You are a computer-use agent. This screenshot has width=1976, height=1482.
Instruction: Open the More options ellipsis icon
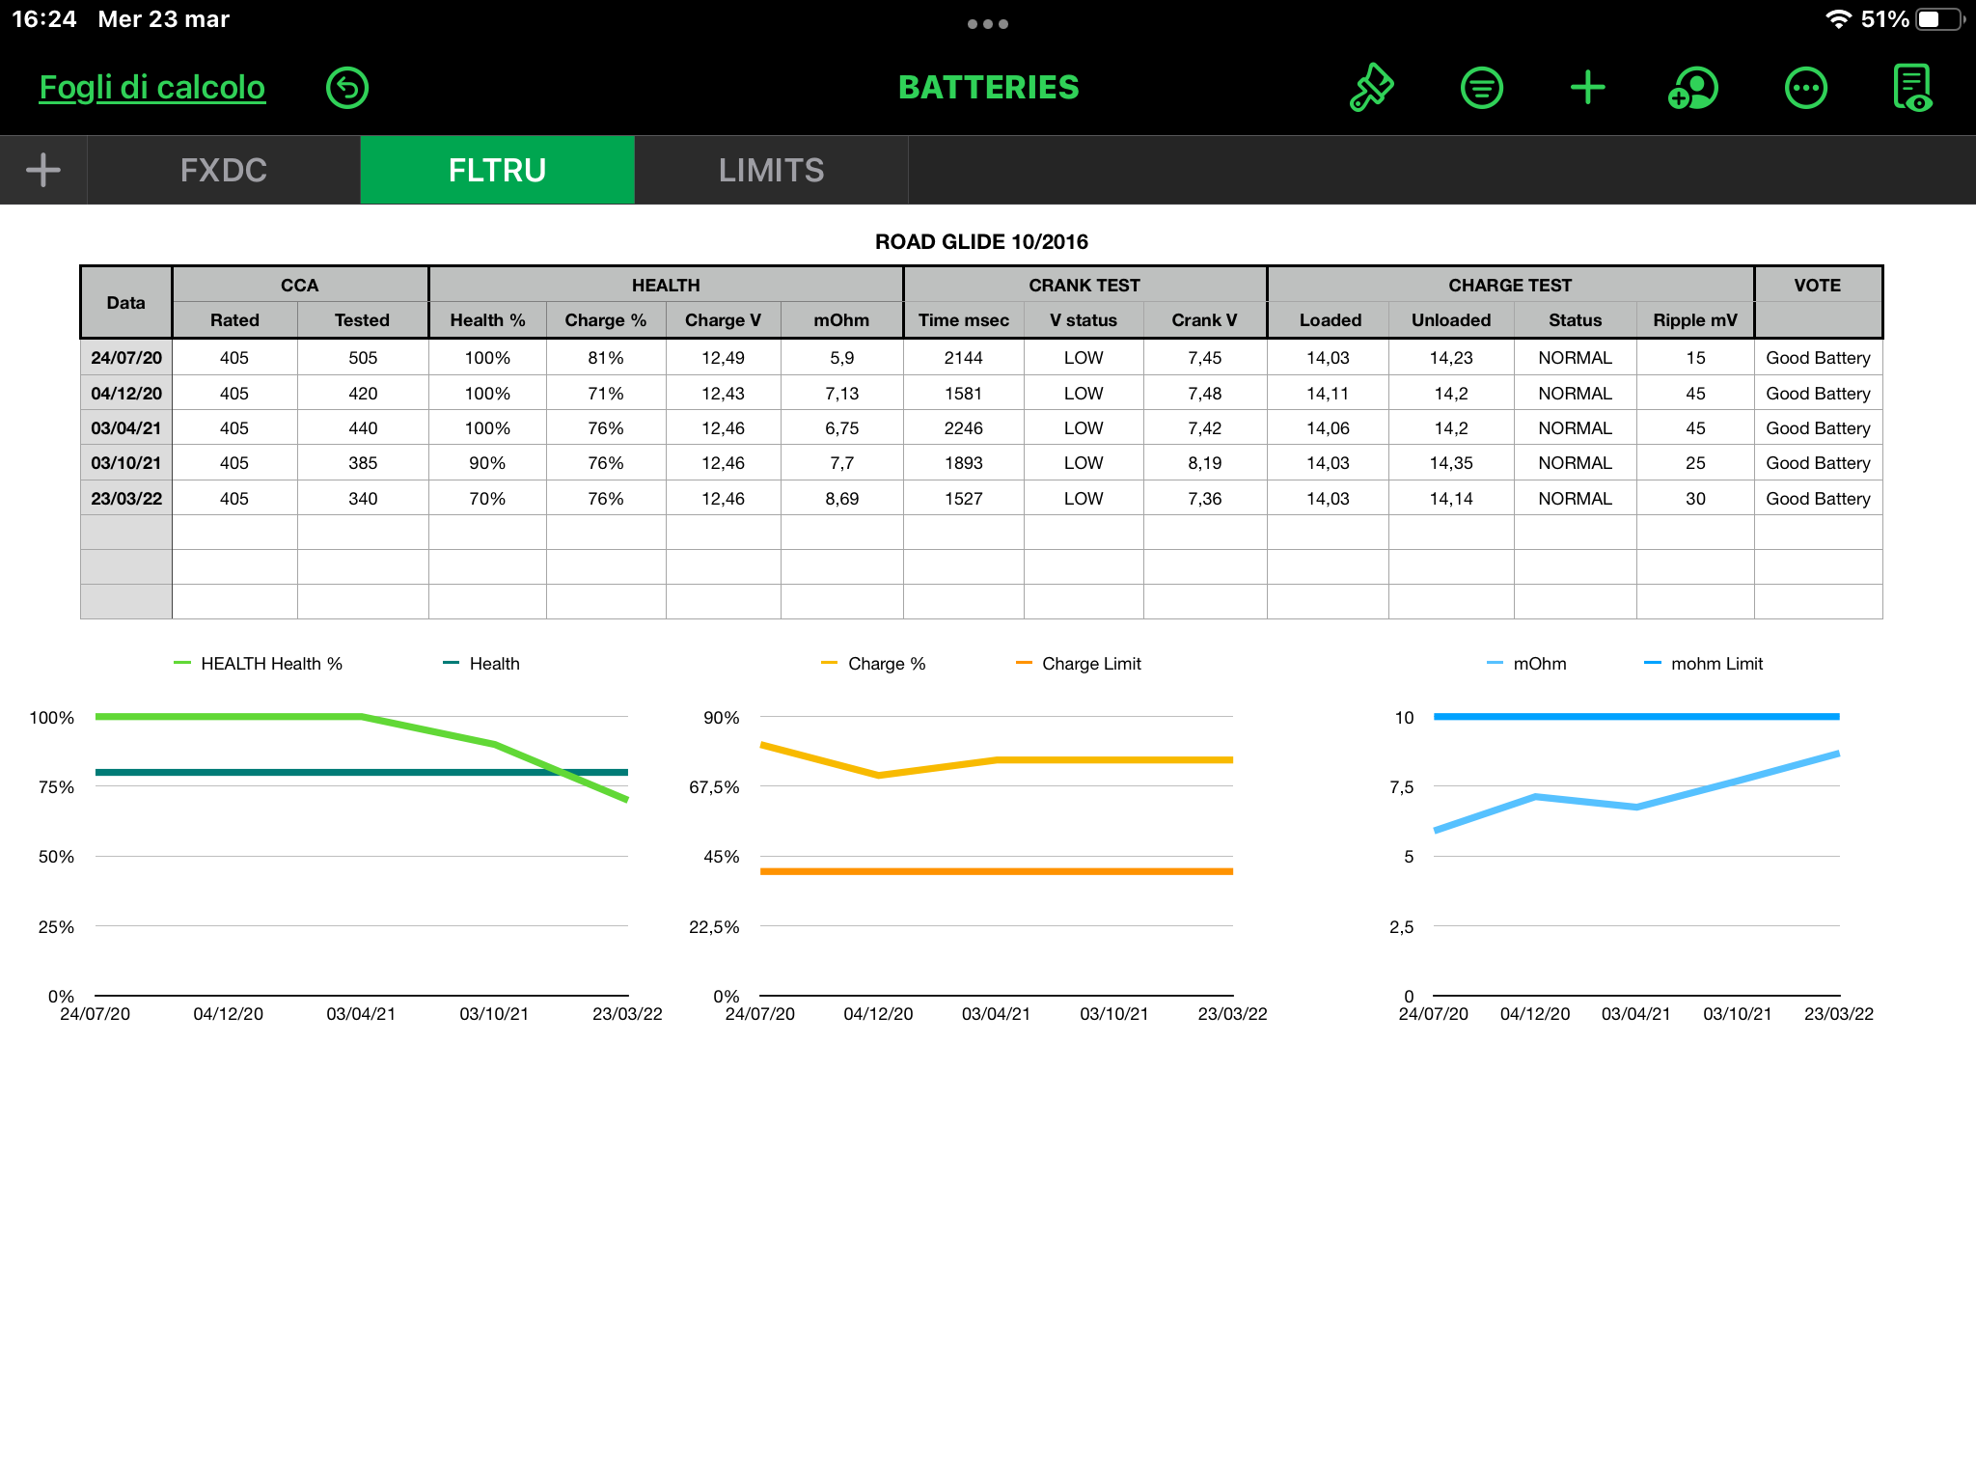1805,88
